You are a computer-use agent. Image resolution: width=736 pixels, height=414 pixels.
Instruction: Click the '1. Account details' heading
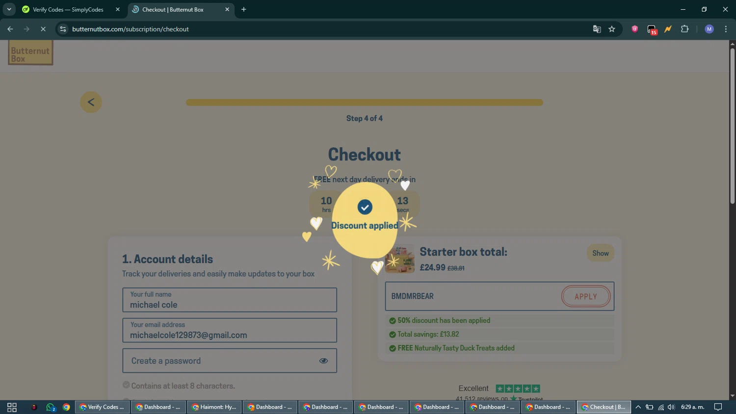[167, 259]
